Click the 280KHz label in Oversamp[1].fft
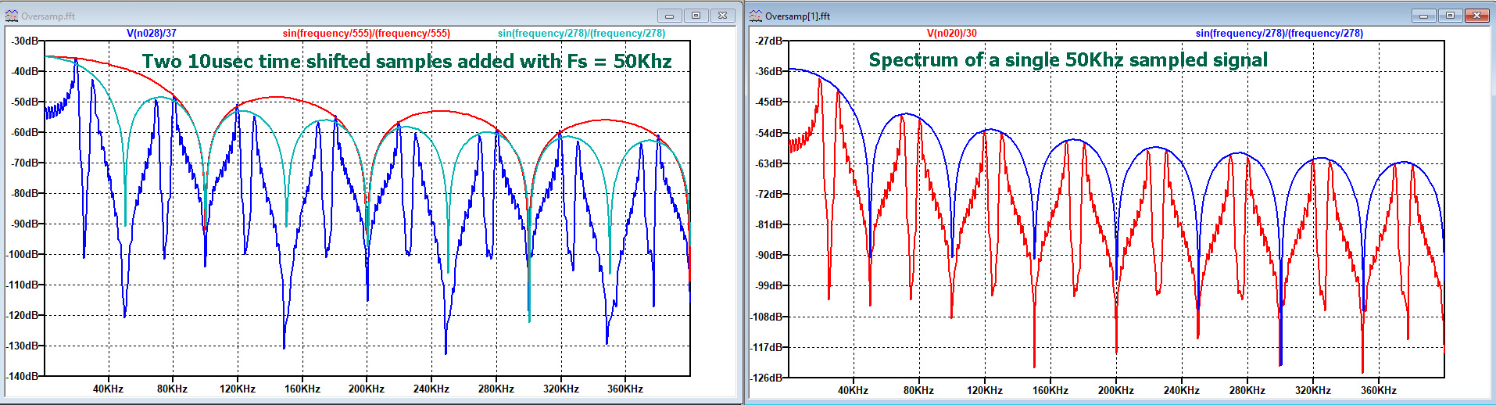This screenshot has width=1496, height=405. point(1247,390)
